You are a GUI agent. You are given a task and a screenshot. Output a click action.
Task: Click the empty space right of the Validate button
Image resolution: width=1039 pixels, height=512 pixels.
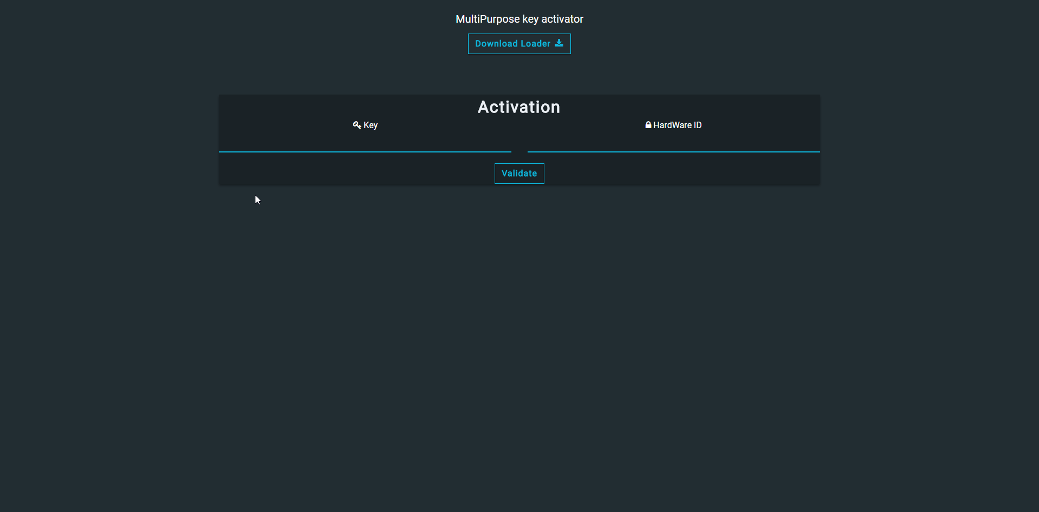tap(682, 174)
